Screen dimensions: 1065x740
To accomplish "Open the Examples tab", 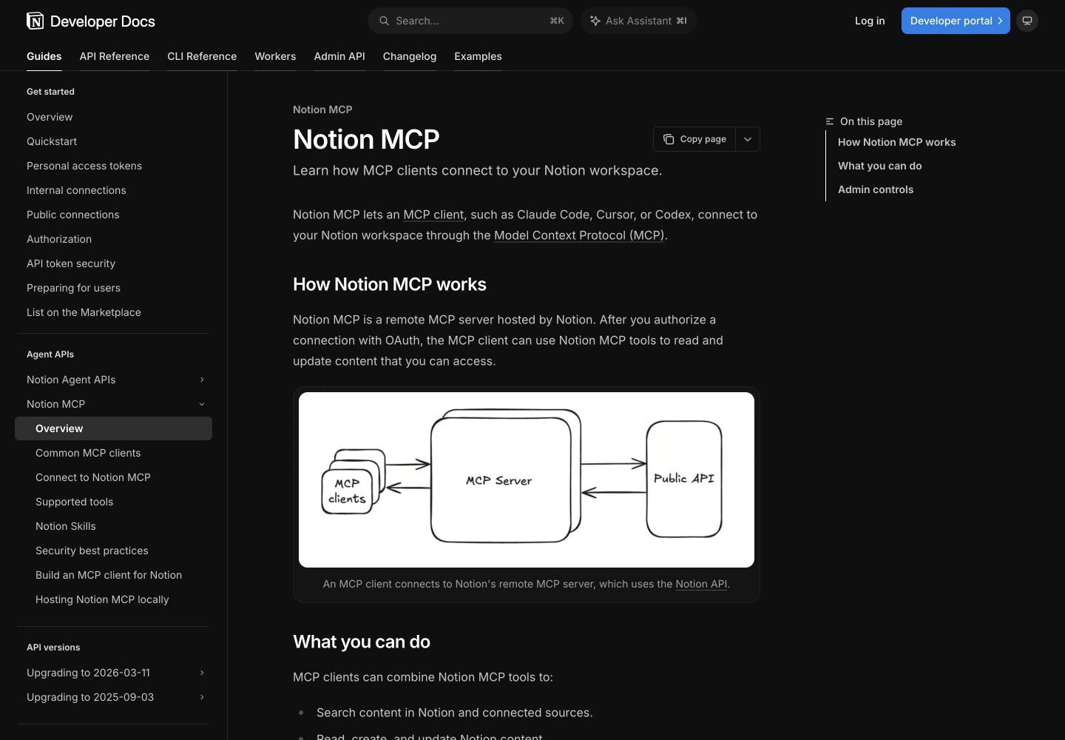I will point(478,56).
